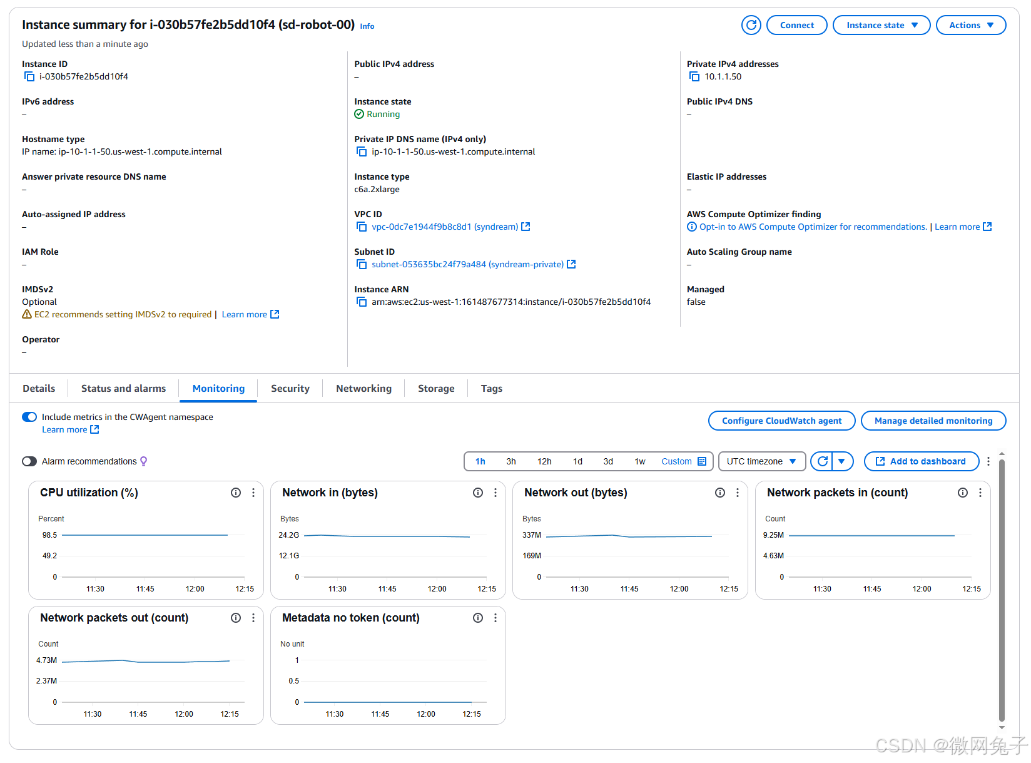Expand the Instance state dropdown
This screenshot has height=763, width=1031.
881,25
